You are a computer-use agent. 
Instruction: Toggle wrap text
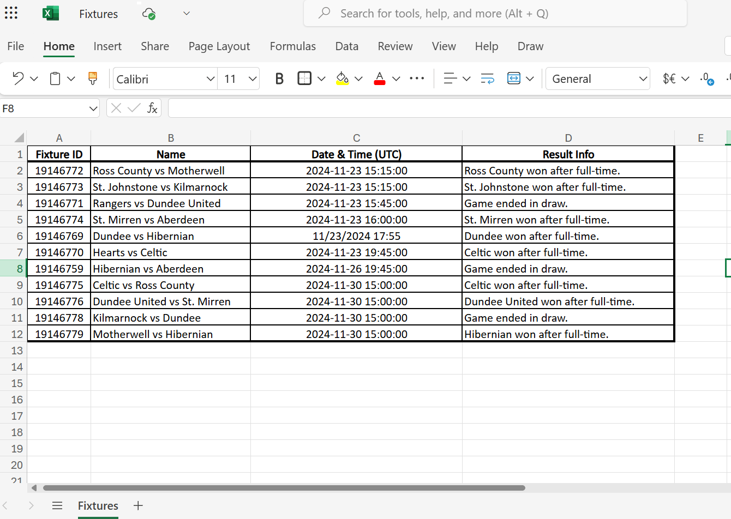[x=487, y=79]
